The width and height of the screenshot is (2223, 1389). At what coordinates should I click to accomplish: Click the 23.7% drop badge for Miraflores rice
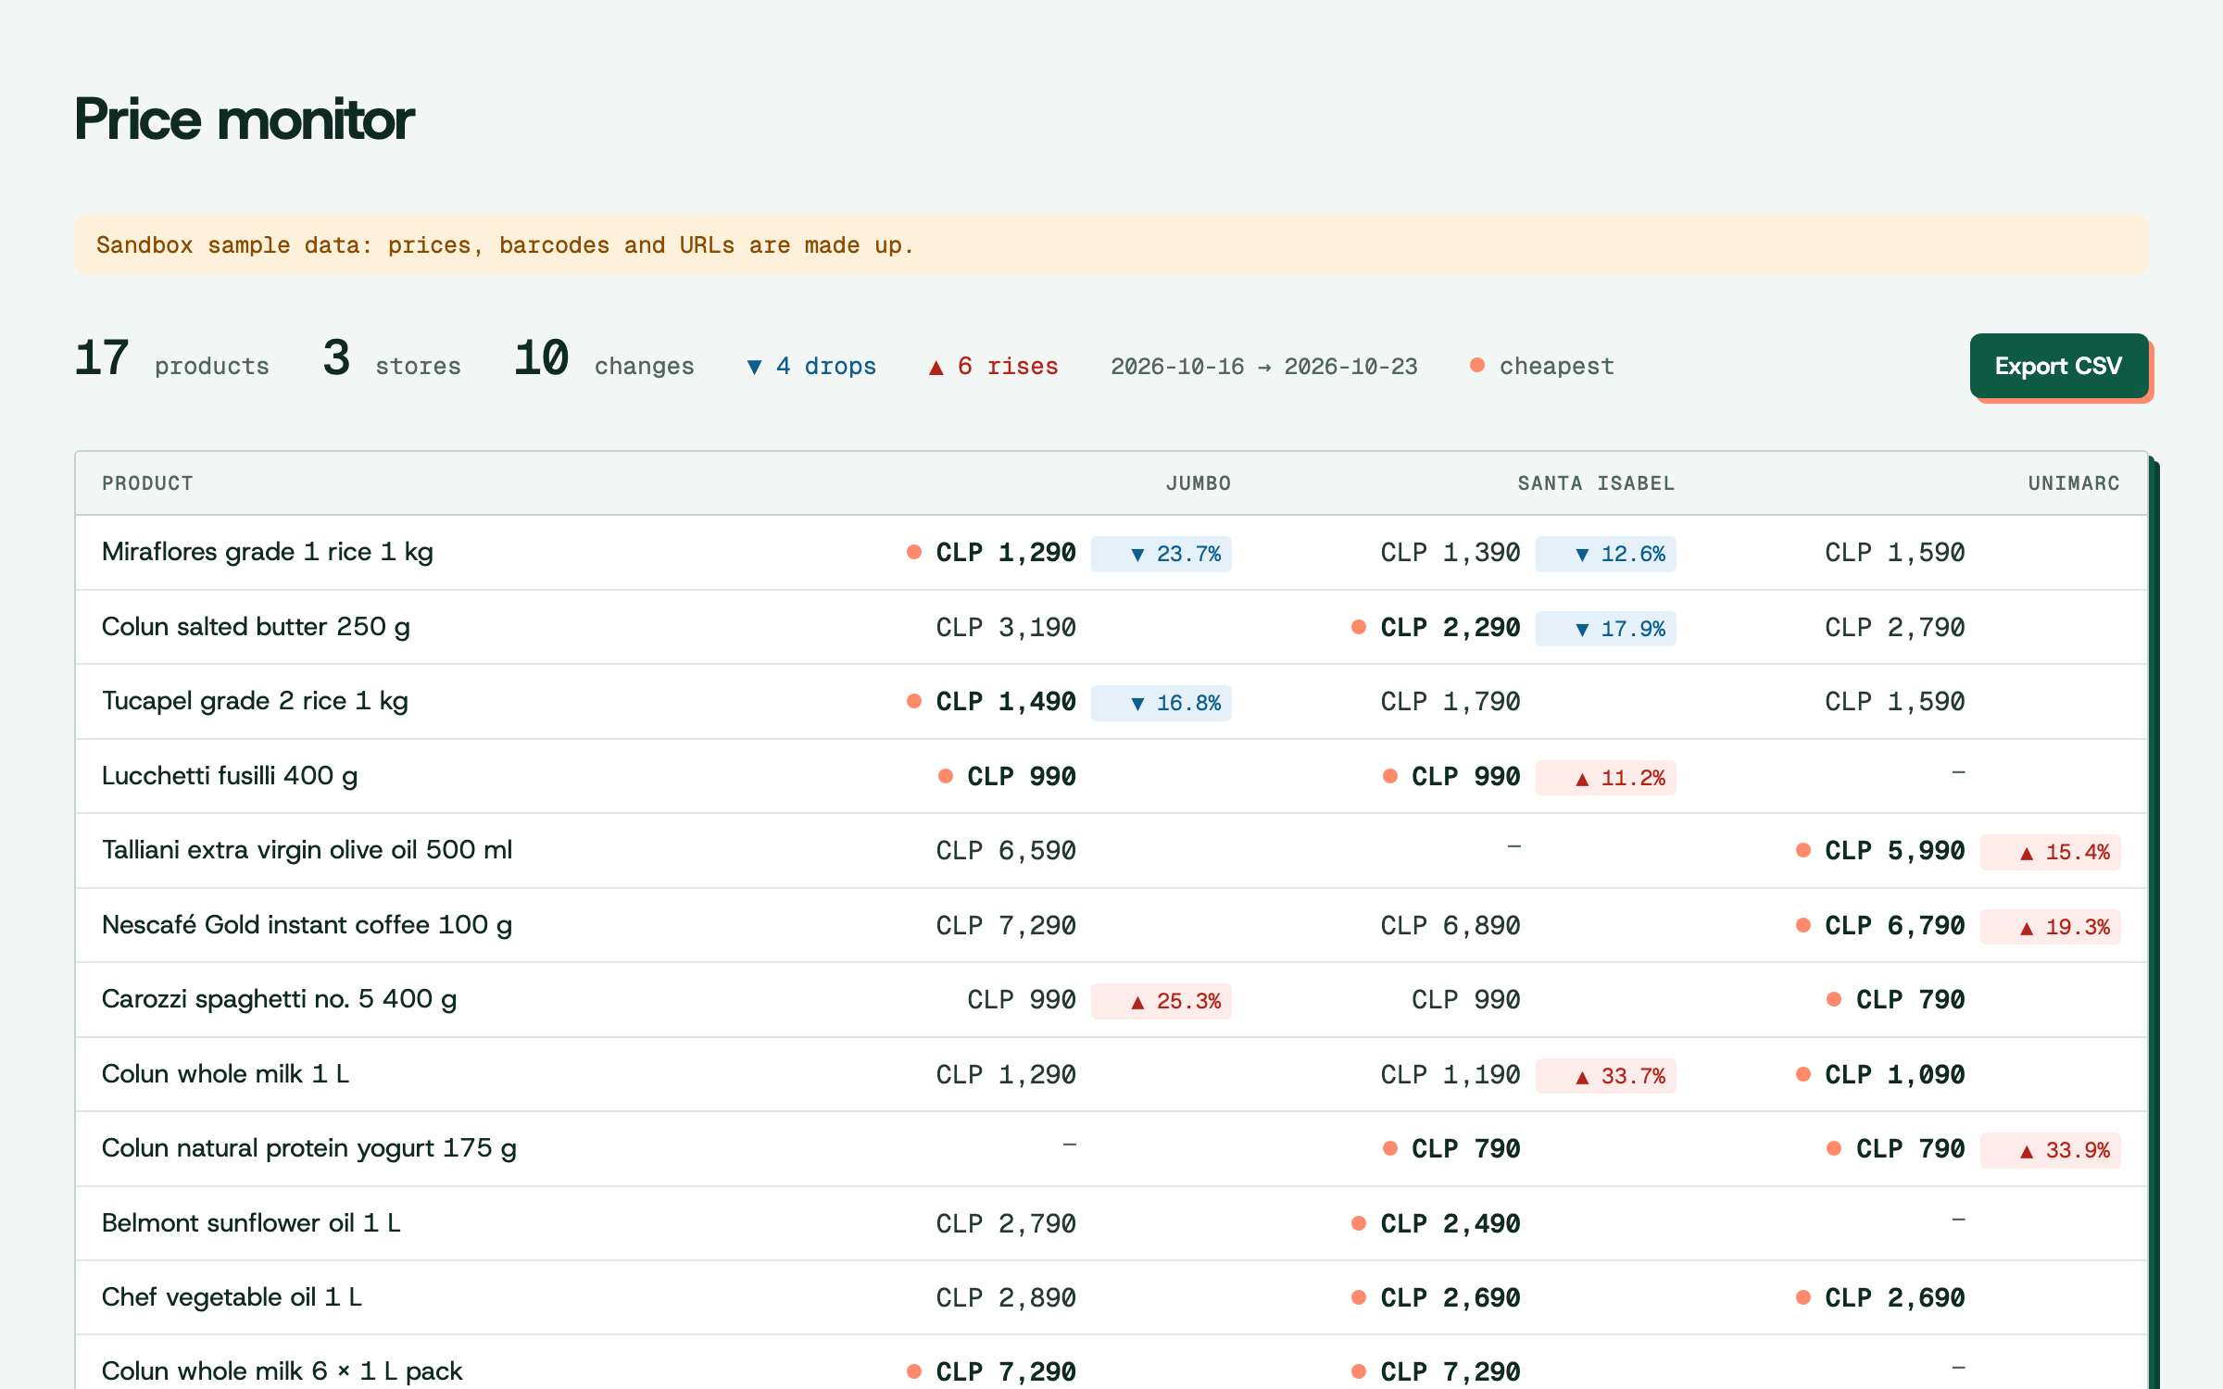pos(1162,554)
